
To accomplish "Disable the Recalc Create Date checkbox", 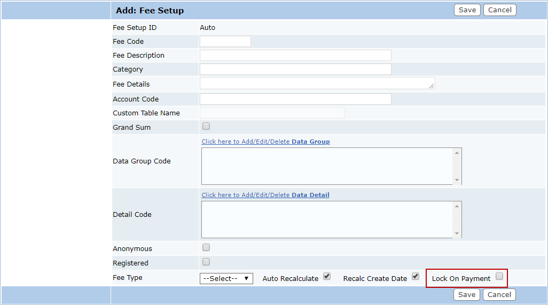I will [416, 277].
